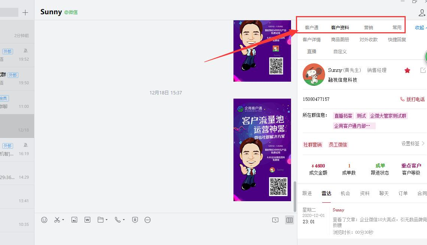
Task: Switch to 营销 tab
Action: click(x=369, y=27)
